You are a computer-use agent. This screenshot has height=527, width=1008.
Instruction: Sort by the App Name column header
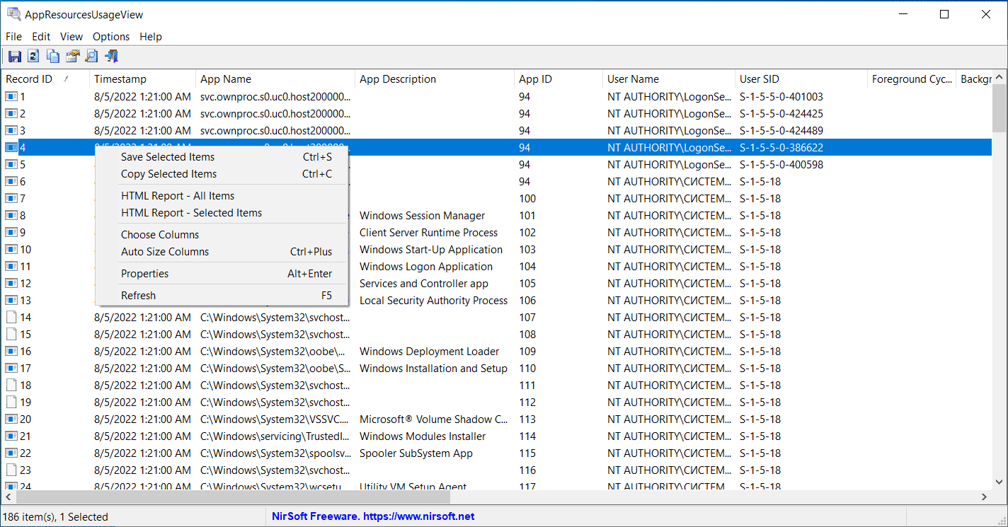(x=275, y=79)
